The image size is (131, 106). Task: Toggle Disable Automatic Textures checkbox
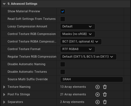(63, 72)
